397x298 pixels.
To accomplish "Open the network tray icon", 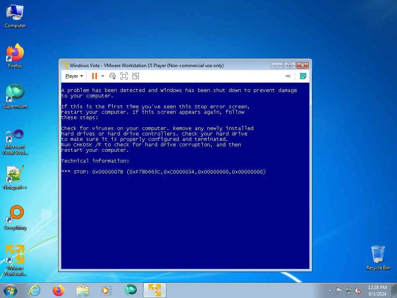I will (x=349, y=291).
